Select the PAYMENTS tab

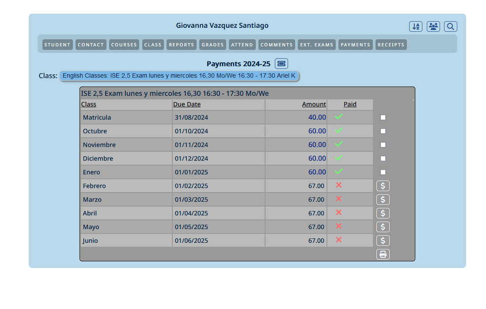[x=356, y=45]
